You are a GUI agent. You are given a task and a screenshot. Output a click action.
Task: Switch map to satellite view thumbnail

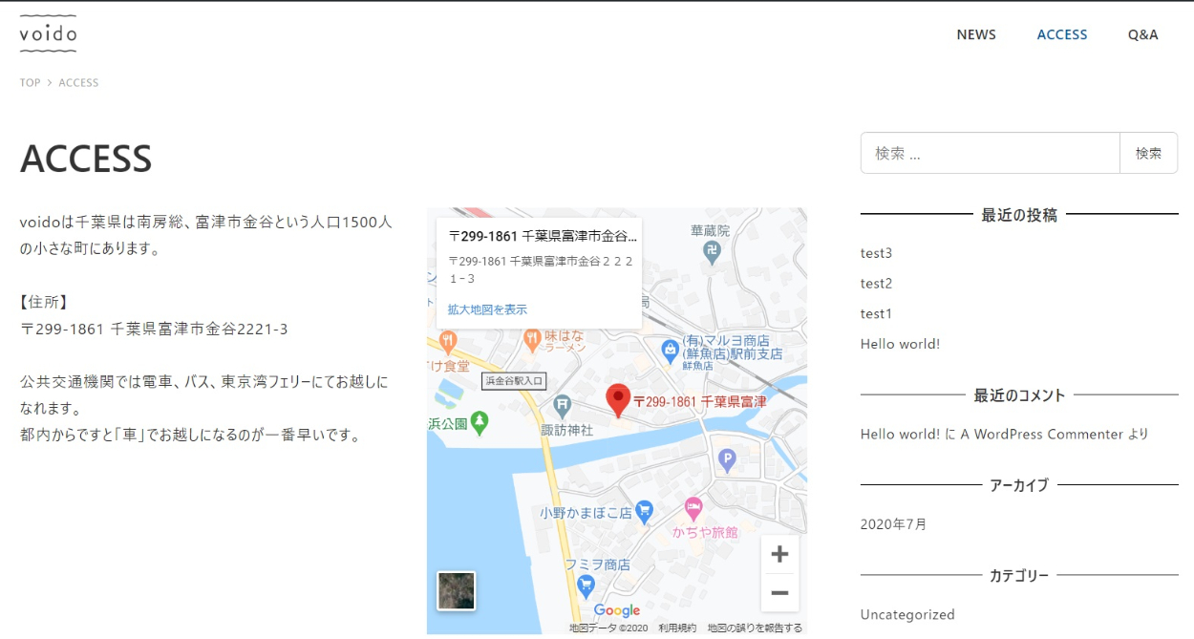(x=457, y=590)
